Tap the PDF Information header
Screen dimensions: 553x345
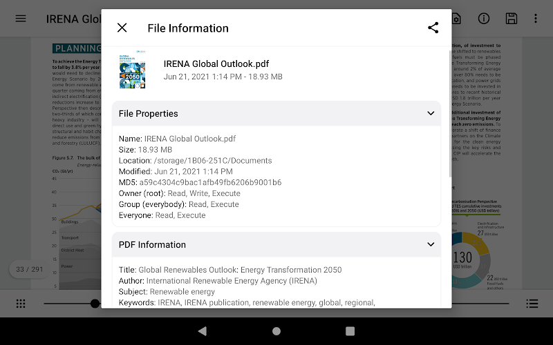coord(276,244)
